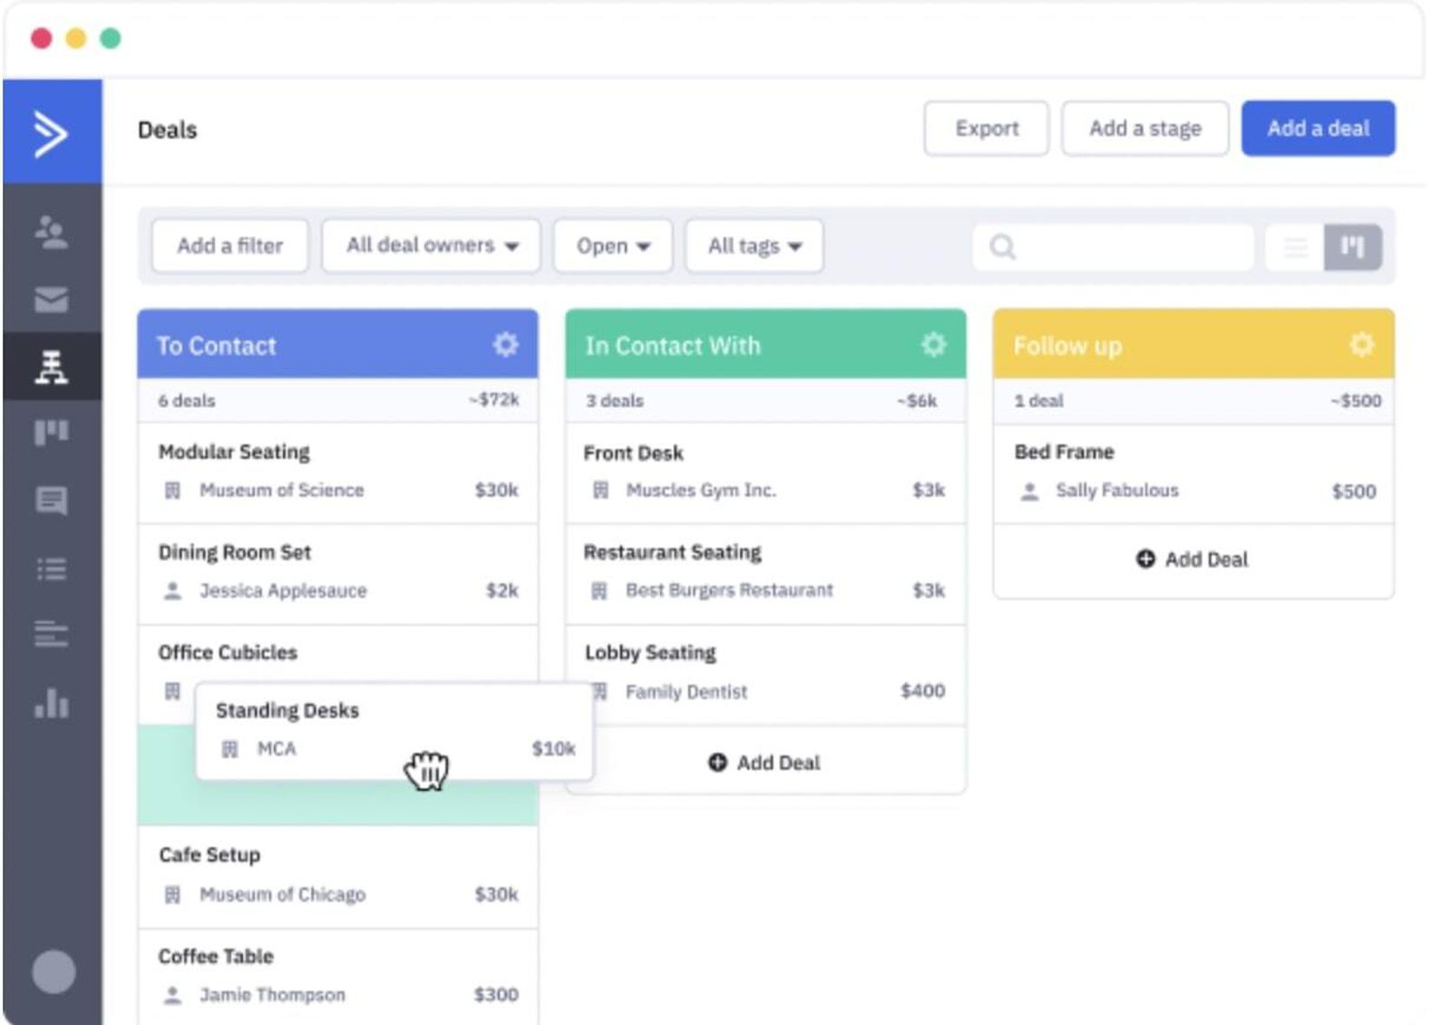Click the Export button
Image resolution: width=1451 pixels, height=1025 pixels.
tap(986, 129)
